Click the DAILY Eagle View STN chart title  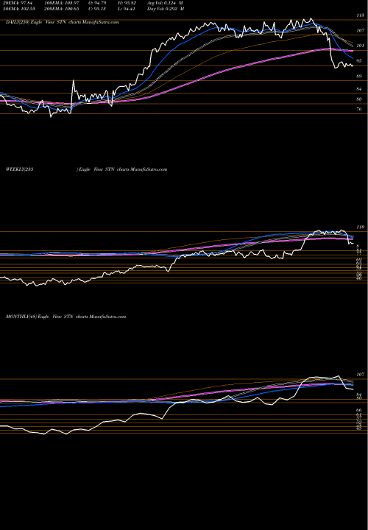point(62,22)
